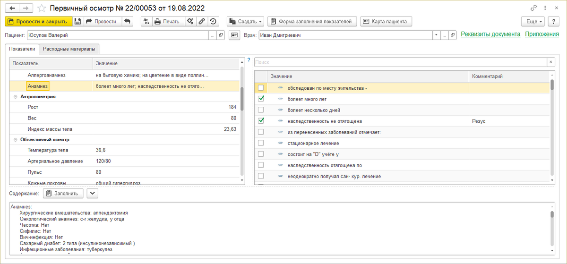The height and width of the screenshot is (264, 567).
Task: Uncheck the 'болеет много лет' checkbox
Action: (261, 99)
